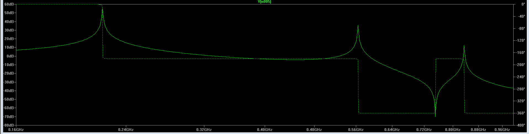This screenshot has height=134, width=529.
Task: Click the 0.48GHz frequency axis label
Action: point(314,130)
